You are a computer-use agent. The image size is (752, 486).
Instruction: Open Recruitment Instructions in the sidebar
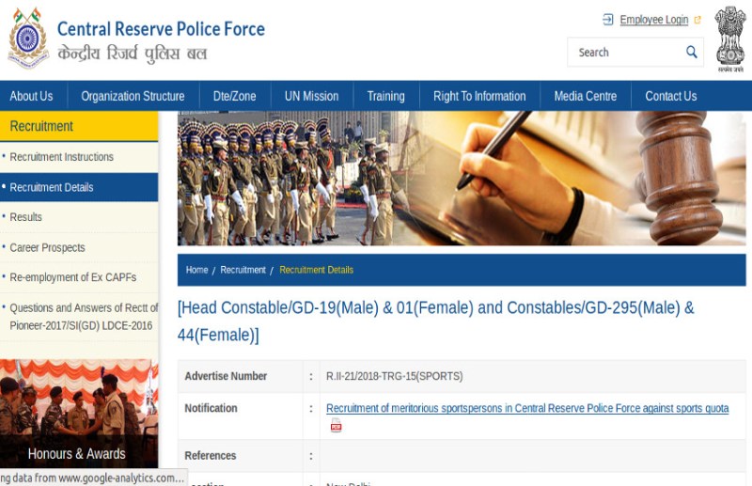(x=61, y=157)
